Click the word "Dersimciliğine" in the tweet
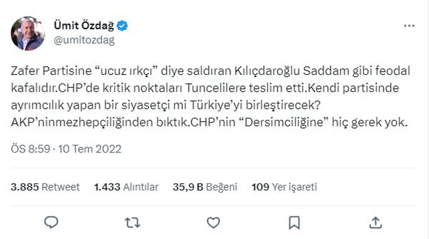Viewport: 429px width, 239px height. [x=284, y=122]
